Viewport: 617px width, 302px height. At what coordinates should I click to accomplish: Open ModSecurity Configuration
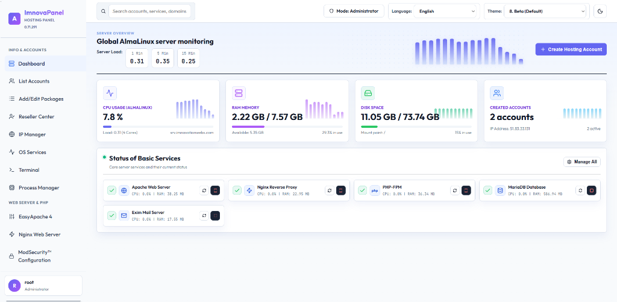pyautogui.click(x=45, y=256)
